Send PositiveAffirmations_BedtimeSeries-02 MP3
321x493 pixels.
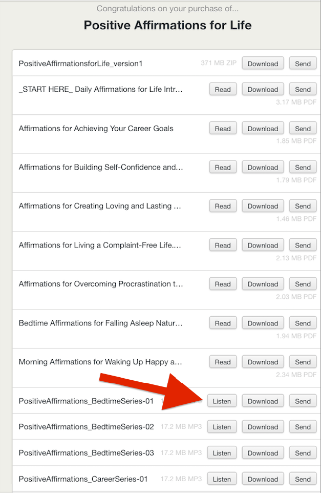(303, 427)
